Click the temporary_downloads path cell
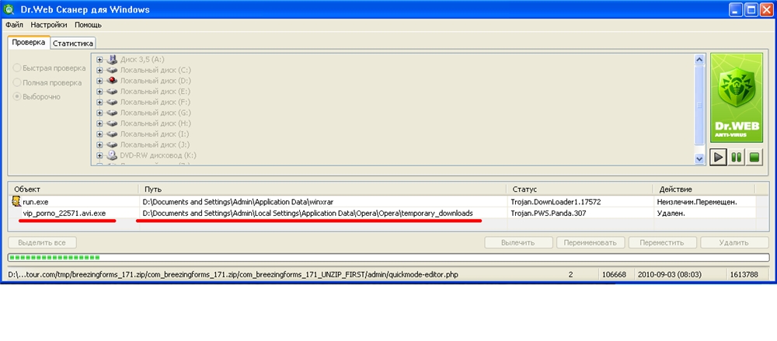Image resolution: width=777 pixels, height=341 pixels. pos(307,213)
